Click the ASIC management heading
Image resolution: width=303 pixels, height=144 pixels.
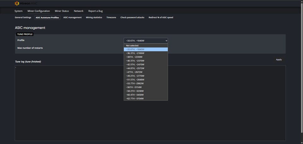(30, 28)
